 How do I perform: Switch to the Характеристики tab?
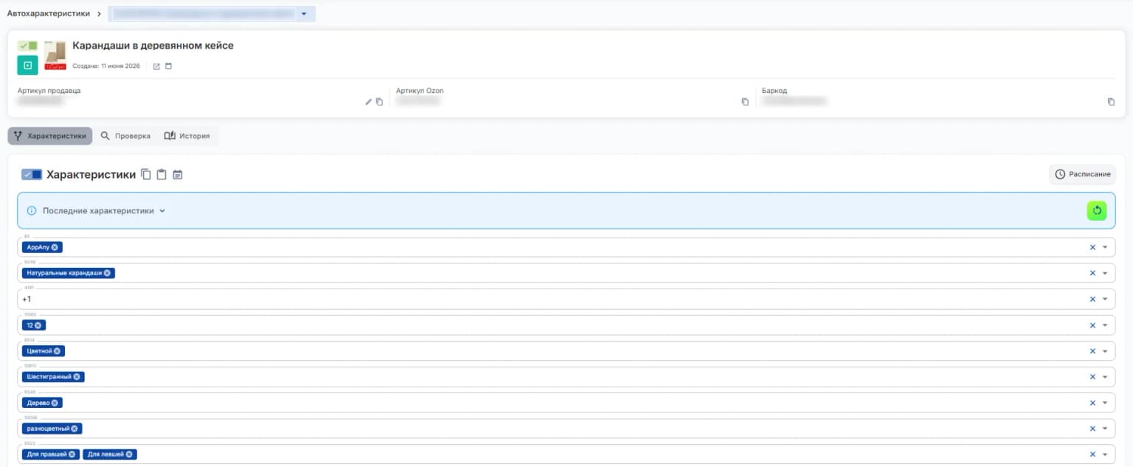tap(50, 136)
